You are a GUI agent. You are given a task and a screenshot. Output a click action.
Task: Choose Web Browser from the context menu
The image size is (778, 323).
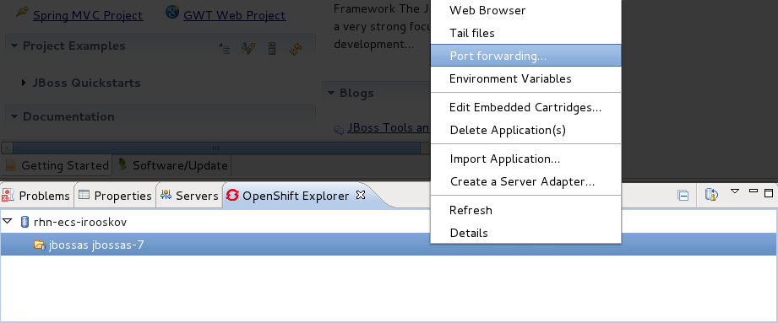pyautogui.click(x=525, y=10)
